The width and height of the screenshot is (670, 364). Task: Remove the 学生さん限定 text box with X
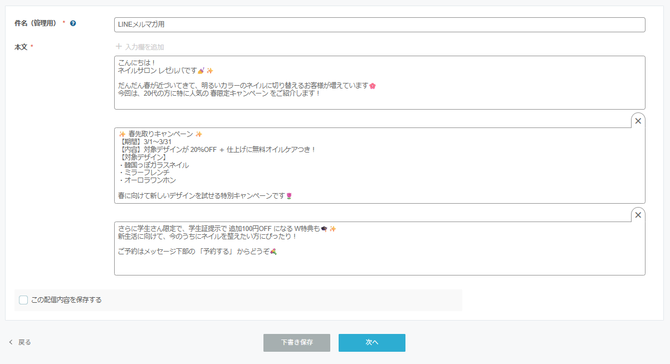[x=638, y=215]
